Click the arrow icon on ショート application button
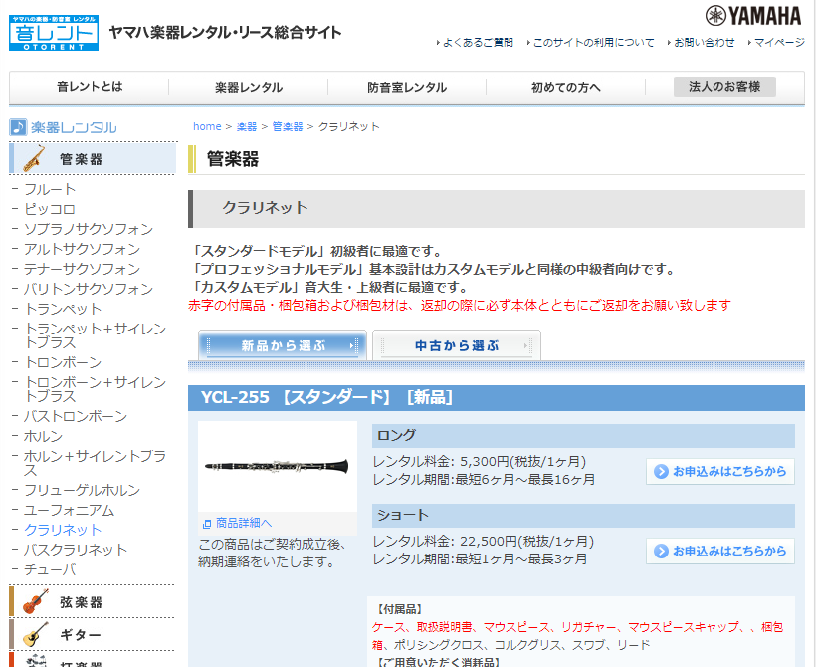 point(661,551)
